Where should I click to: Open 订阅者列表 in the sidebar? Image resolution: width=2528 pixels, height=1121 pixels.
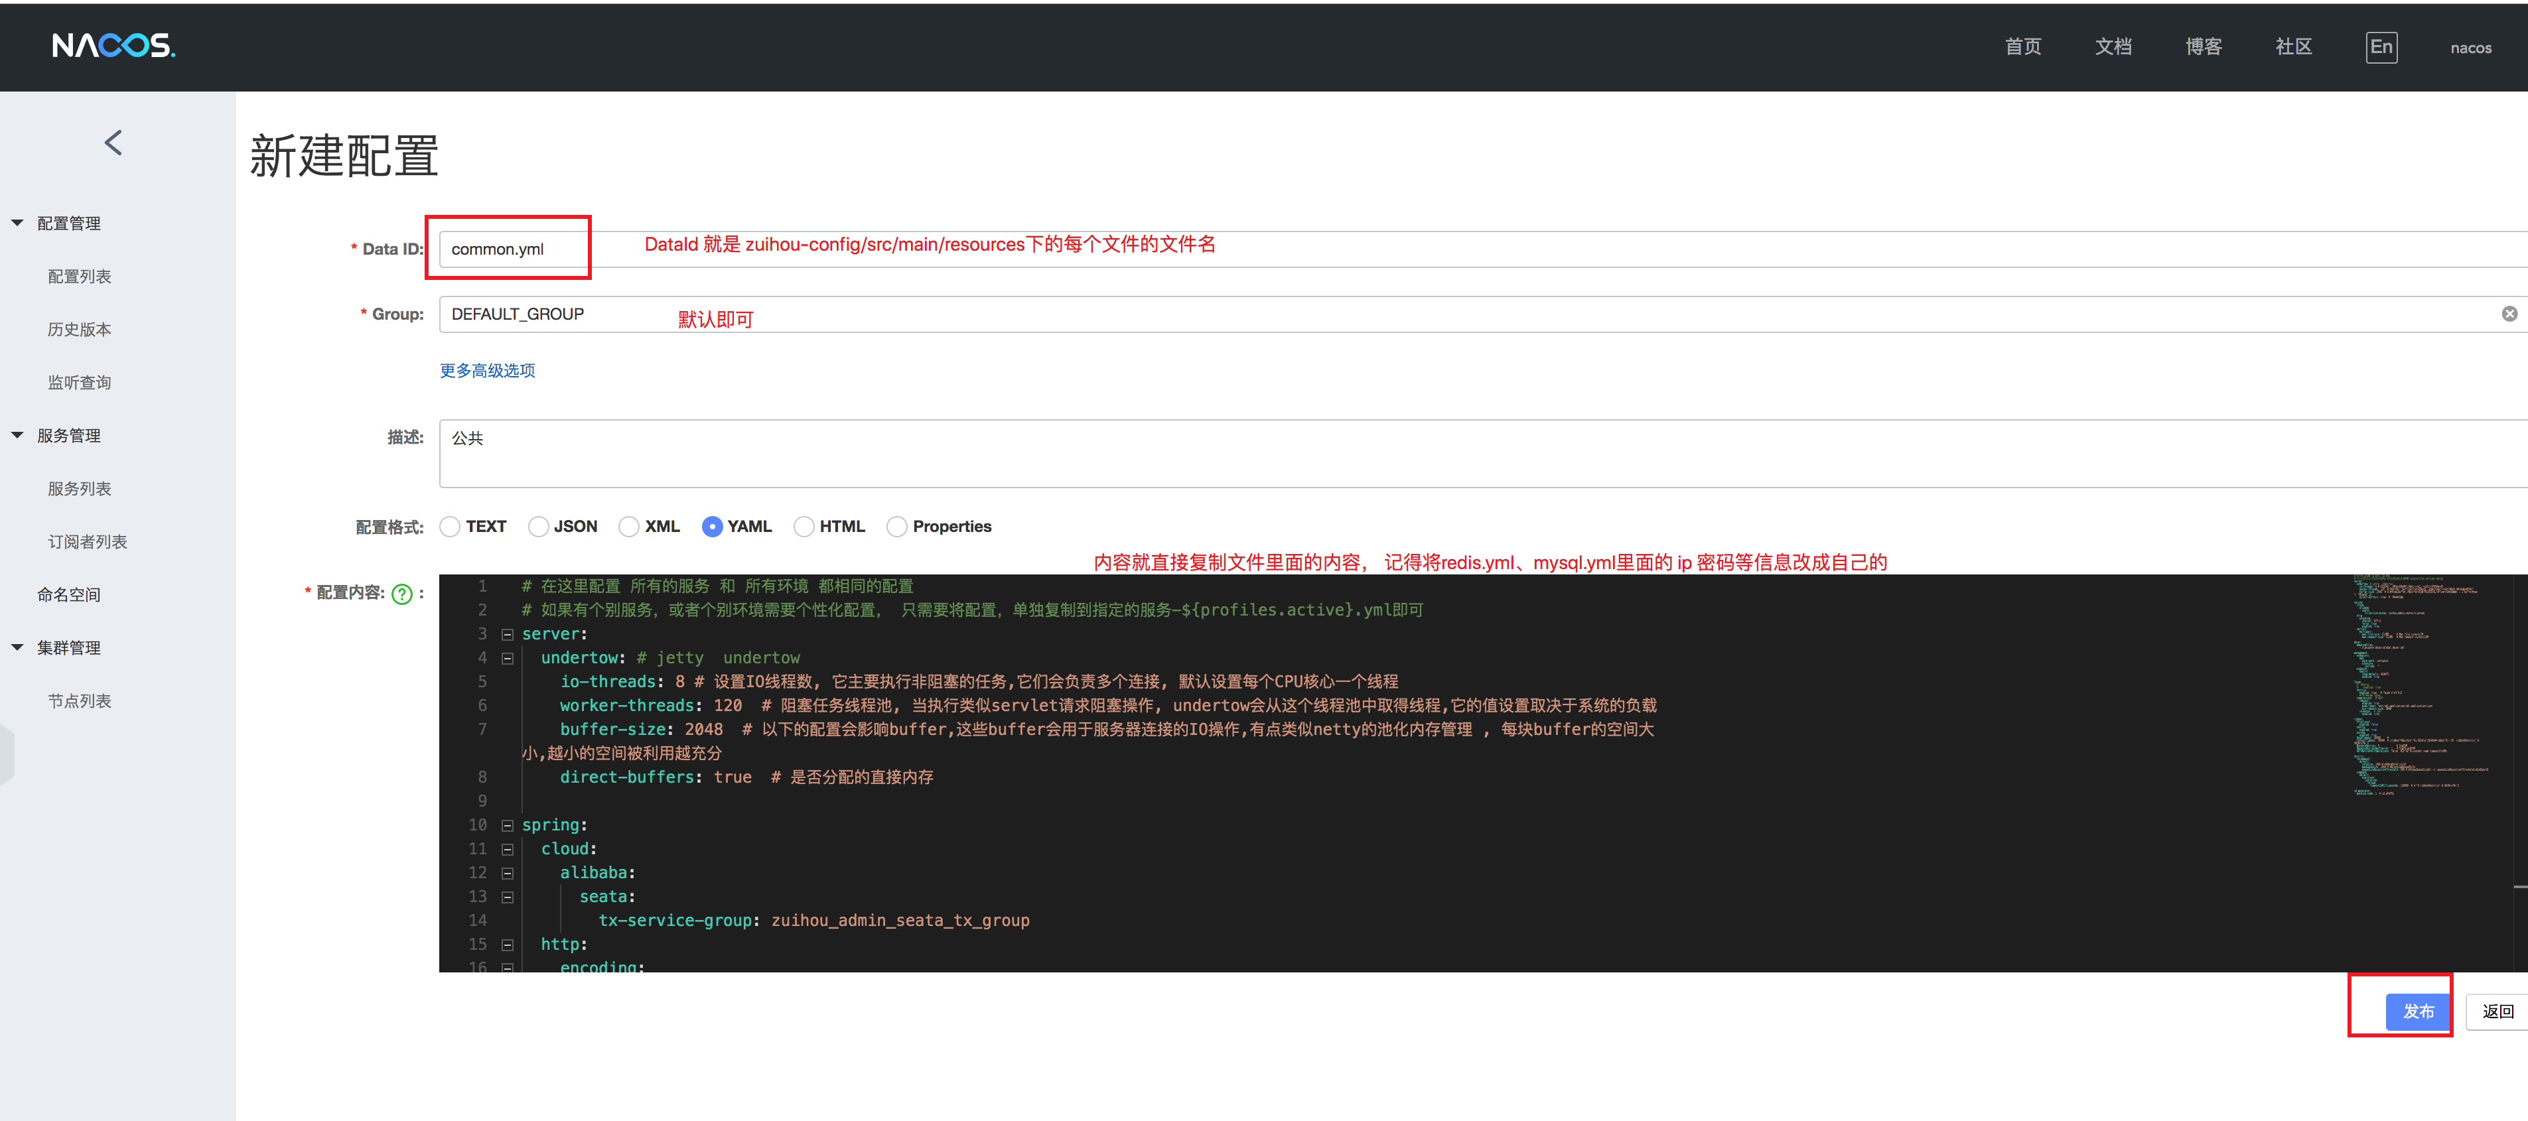[88, 541]
